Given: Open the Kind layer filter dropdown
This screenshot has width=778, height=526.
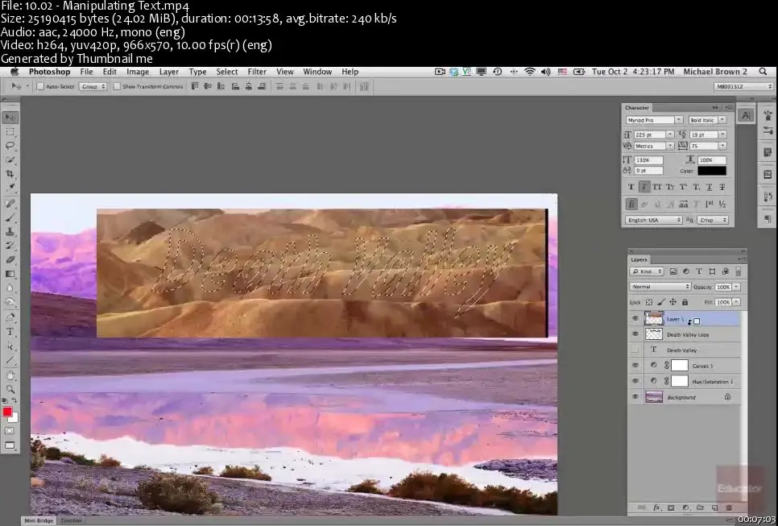Looking at the screenshot, I should [x=647, y=271].
